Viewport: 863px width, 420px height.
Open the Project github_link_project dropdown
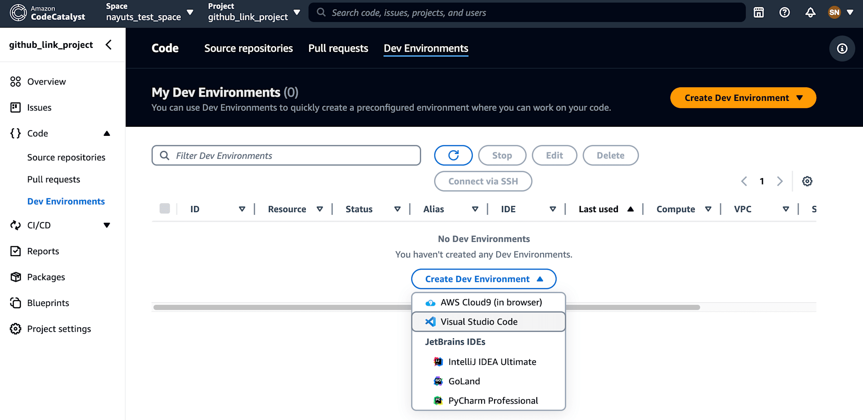(254, 13)
